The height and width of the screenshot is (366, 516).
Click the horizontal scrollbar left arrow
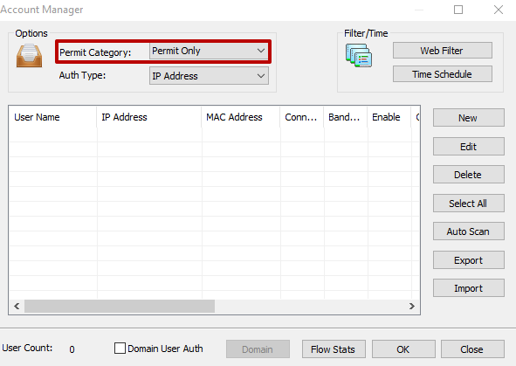point(17,307)
